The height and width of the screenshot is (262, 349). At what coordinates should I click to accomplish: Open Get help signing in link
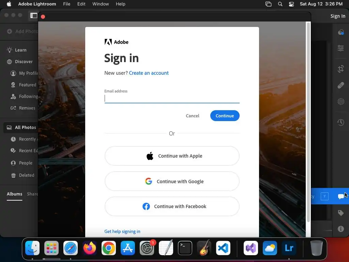(x=122, y=232)
